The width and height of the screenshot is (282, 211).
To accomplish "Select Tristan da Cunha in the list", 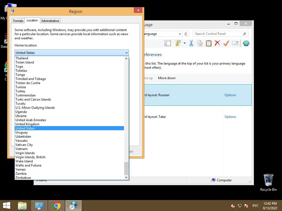I will (x=69, y=83).
